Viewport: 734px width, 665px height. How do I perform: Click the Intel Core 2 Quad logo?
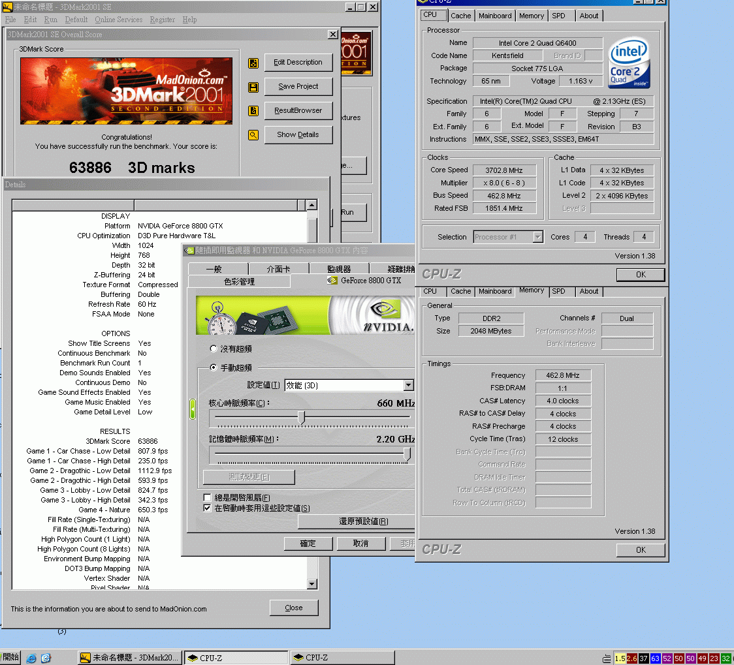click(x=629, y=63)
